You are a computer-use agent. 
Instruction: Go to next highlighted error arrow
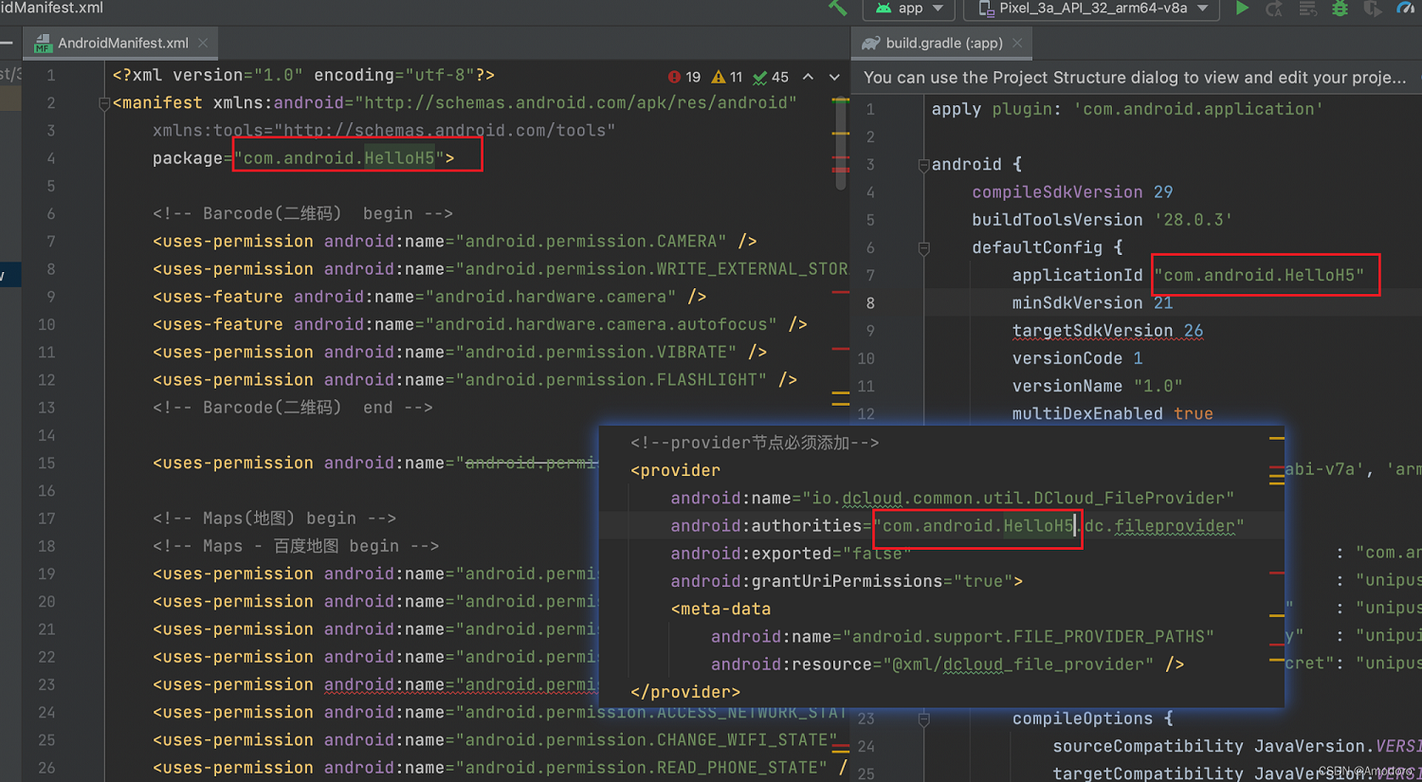pos(834,77)
